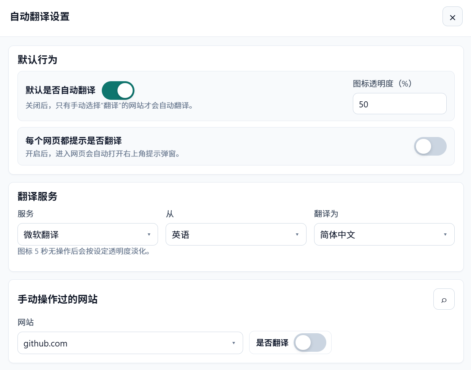
Task: Click the 默认行为 section heading
Action: tap(37, 60)
